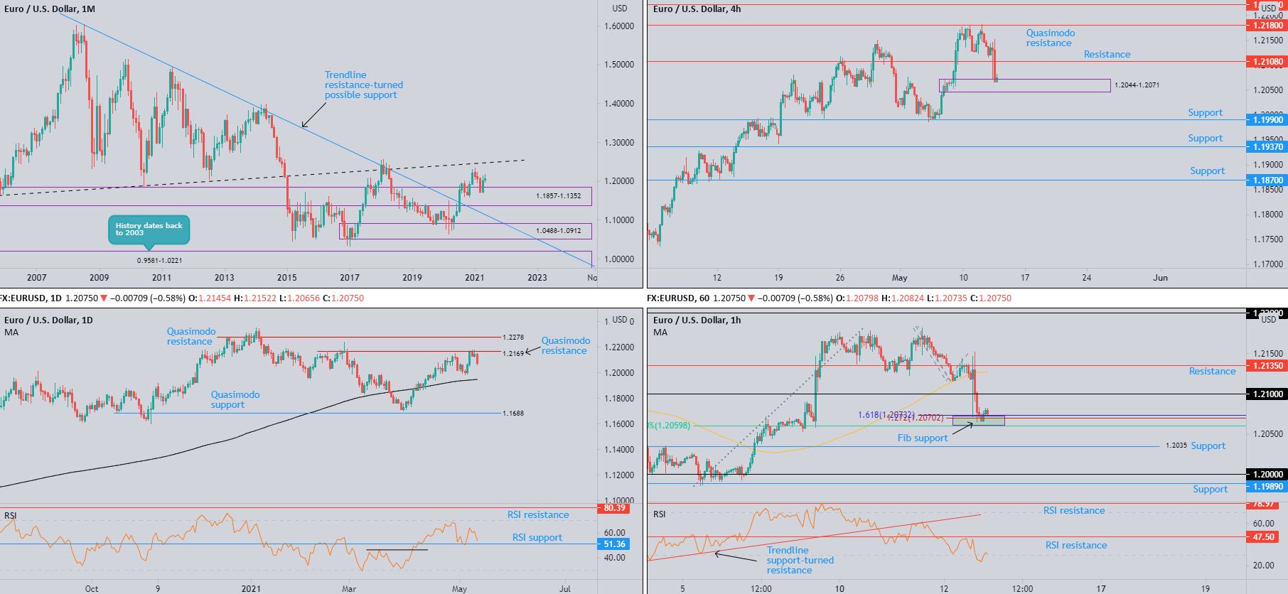This screenshot has width=1288, height=594.
Task: Open the USD currency selector on the monthly chart
Action: click(x=620, y=9)
